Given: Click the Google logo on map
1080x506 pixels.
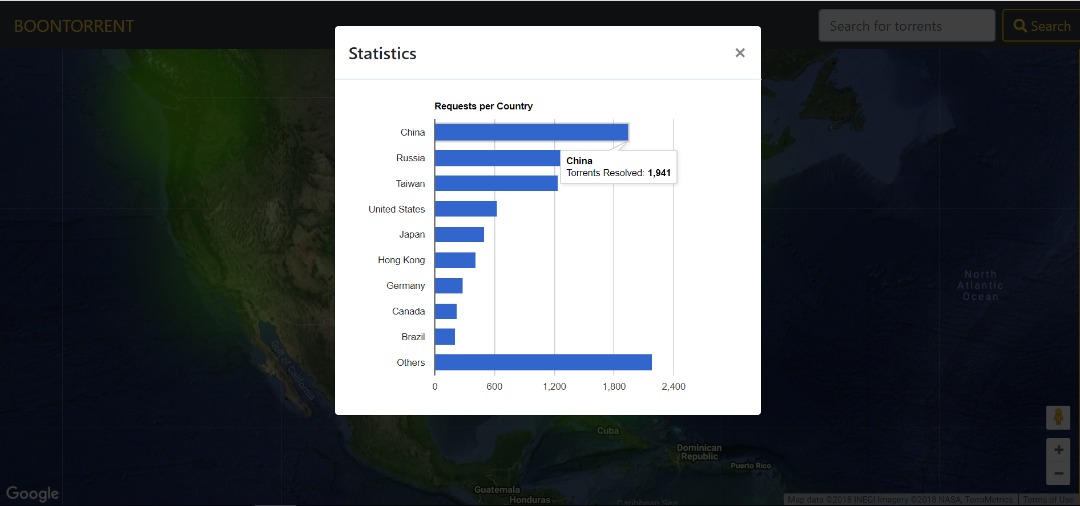Looking at the screenshot, I should pyautogui.click(x=33, y=493).
